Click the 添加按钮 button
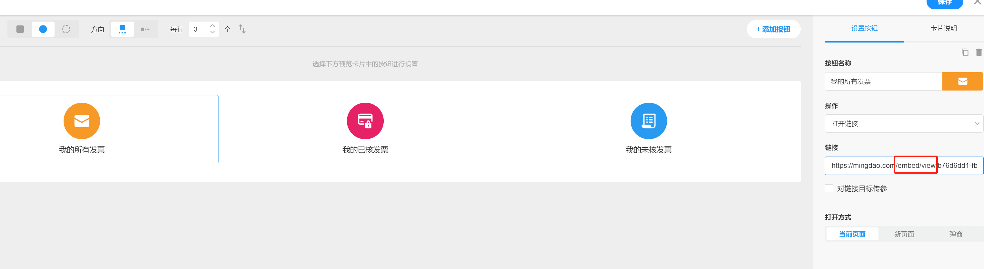984x269 pixels. click(773, 29)
